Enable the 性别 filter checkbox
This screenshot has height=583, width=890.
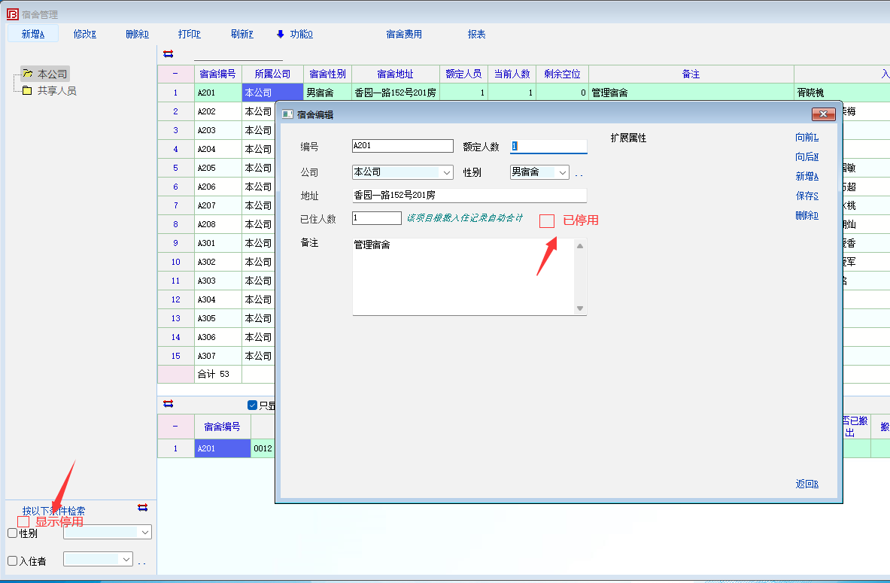click(x=13, y=533)
